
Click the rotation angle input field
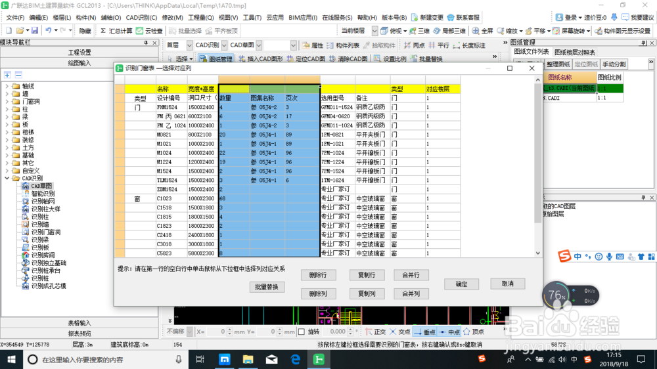[335, 332]
